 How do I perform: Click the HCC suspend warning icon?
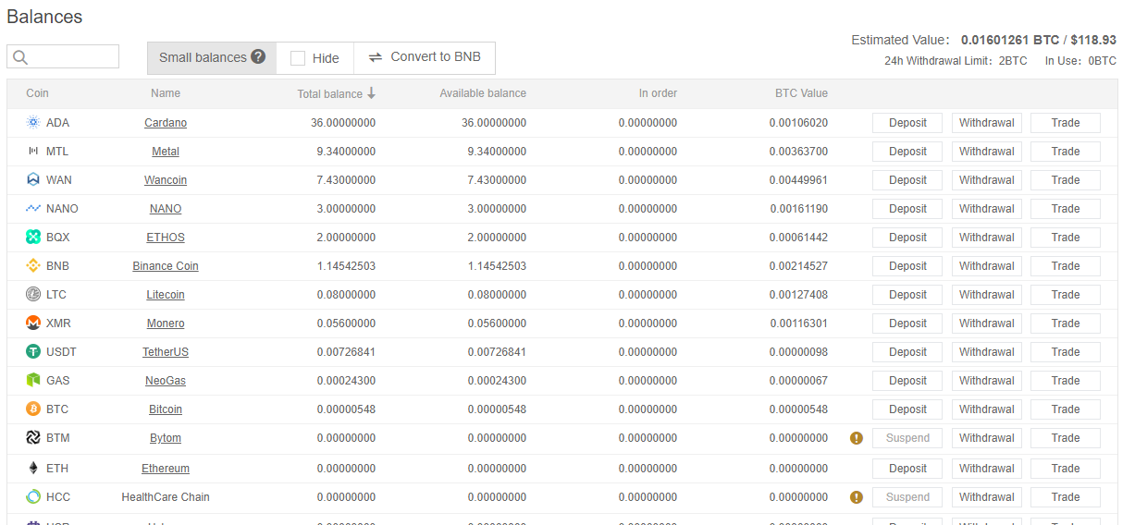click(856, 497)
